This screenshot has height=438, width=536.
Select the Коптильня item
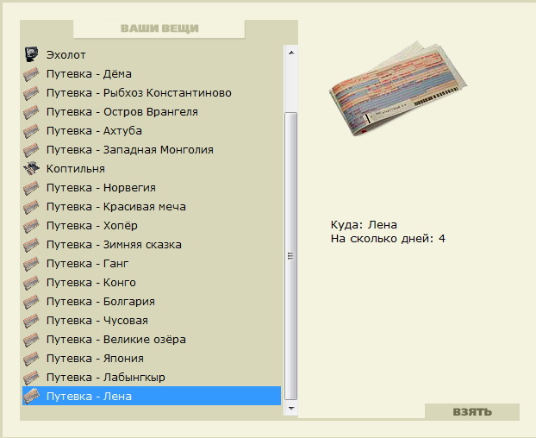[152, 169]
